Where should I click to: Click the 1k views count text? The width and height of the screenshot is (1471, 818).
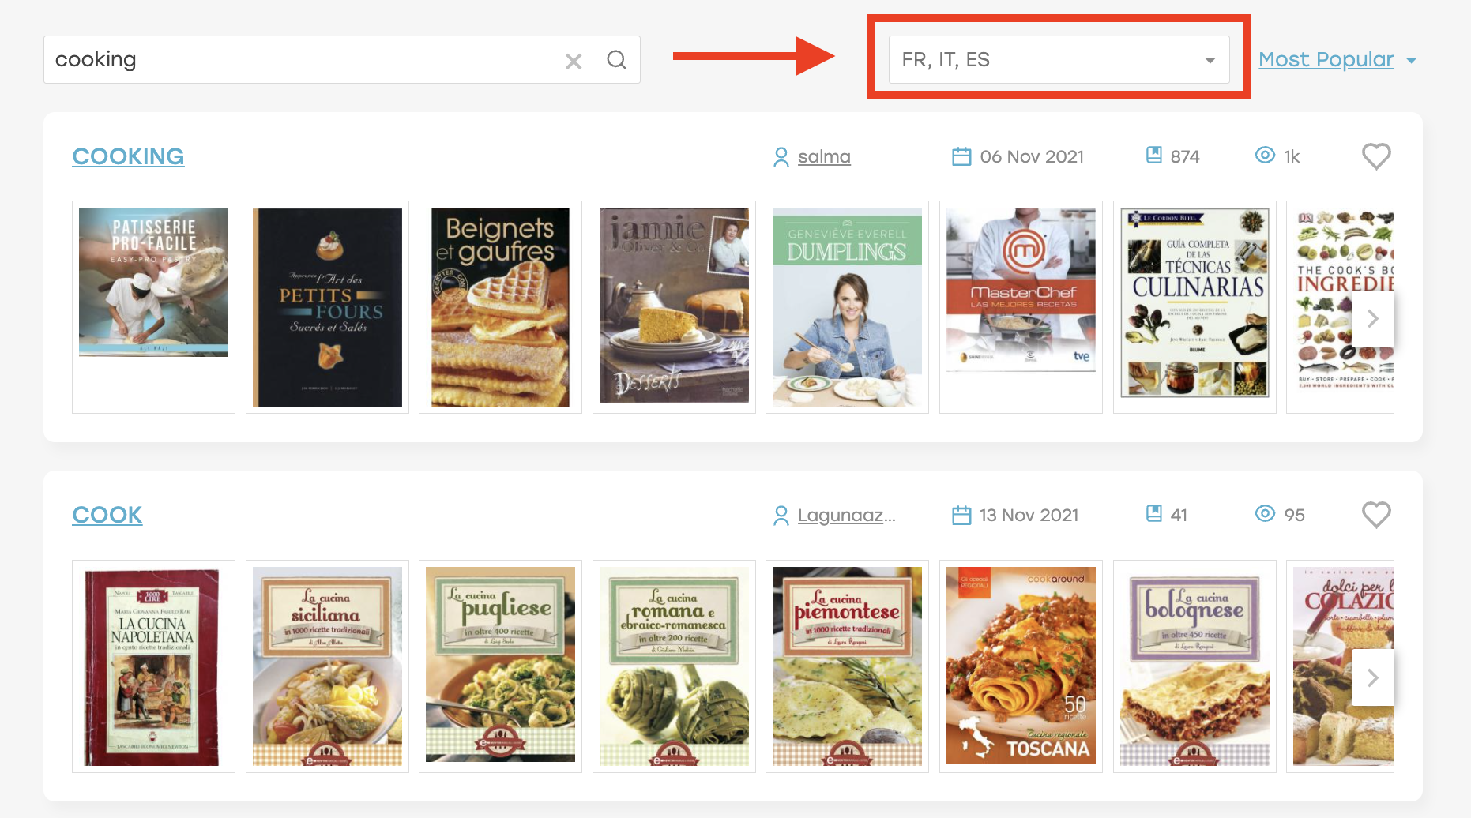click(x=1292, y=156)
